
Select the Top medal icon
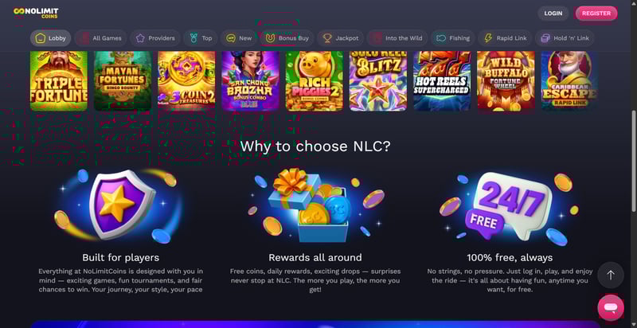point(193,38)
